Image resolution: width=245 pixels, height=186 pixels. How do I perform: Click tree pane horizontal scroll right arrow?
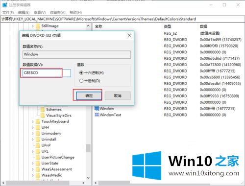tap(83, 183)
